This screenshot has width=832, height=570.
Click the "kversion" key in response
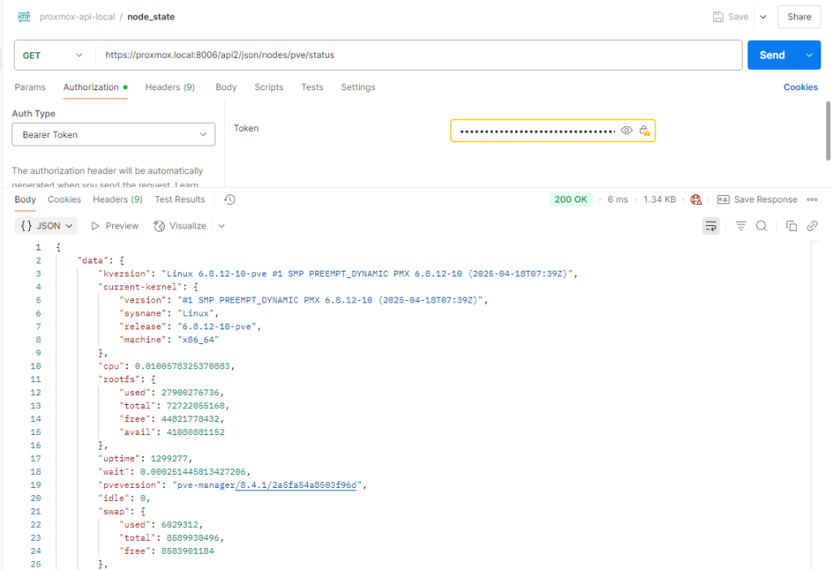(x=124, y=273)
